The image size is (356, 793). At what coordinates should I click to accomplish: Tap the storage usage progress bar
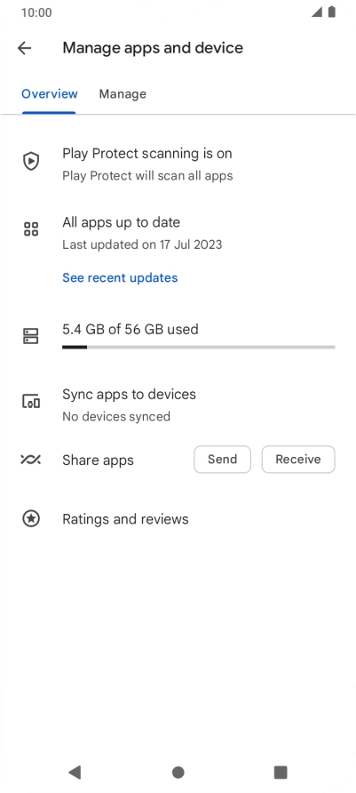(199, 347)
